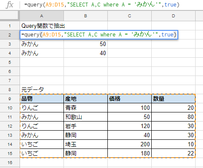This screenshot has height=168, width=203.
Task: Click into the formula bar text
Action: pyautogui.click(x=102, y=5)
